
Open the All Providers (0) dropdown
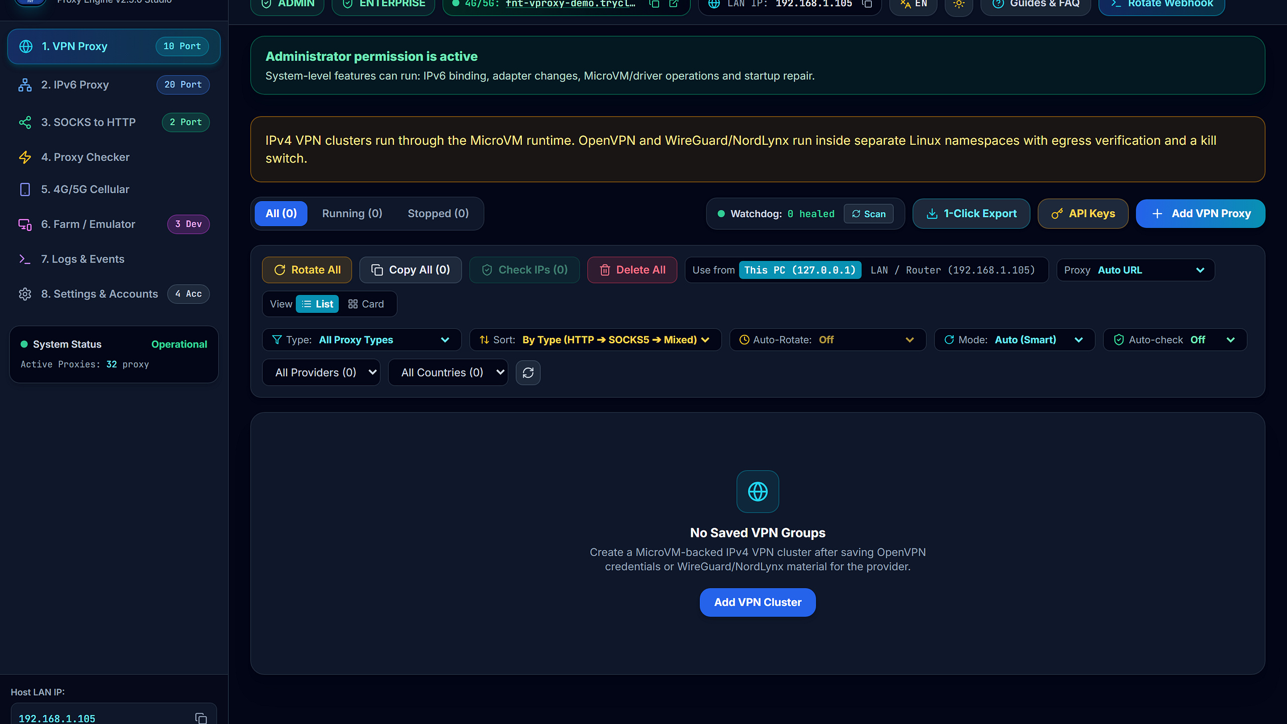pyautogui.click(x=321, y=373)
